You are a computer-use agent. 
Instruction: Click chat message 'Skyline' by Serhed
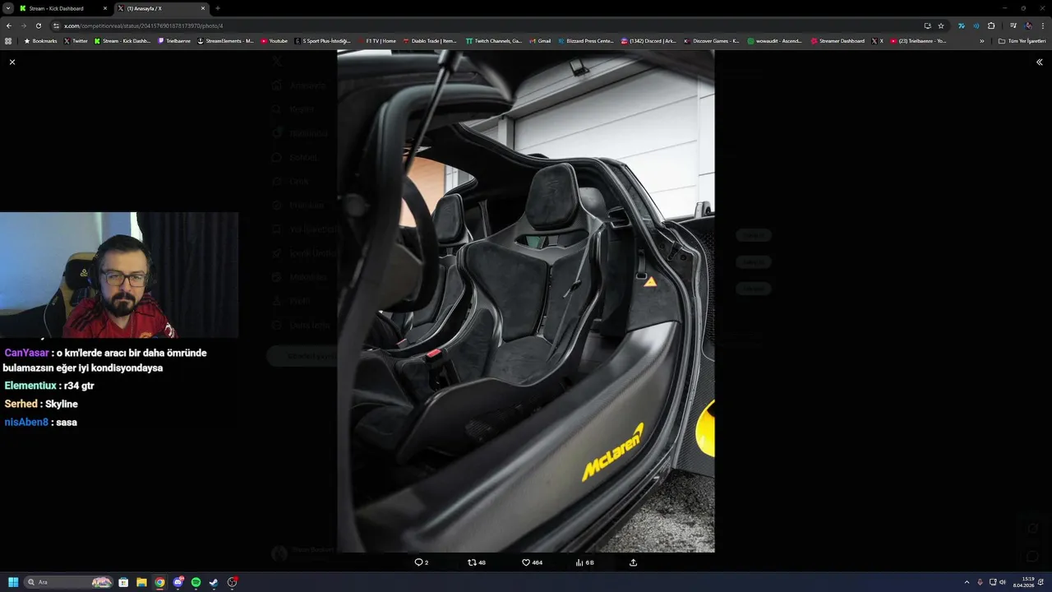(62, 404)
